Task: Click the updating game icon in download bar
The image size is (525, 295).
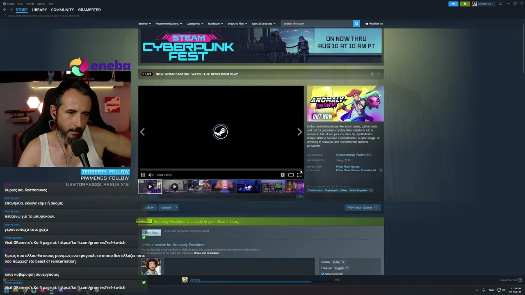Action: (x=185, y=280)
